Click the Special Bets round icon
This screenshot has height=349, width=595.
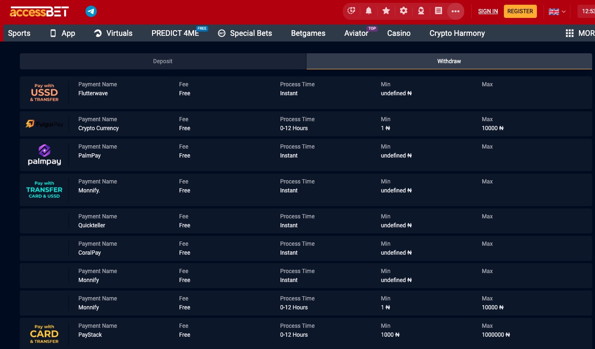pyautogui.click(x=221, y=33)
